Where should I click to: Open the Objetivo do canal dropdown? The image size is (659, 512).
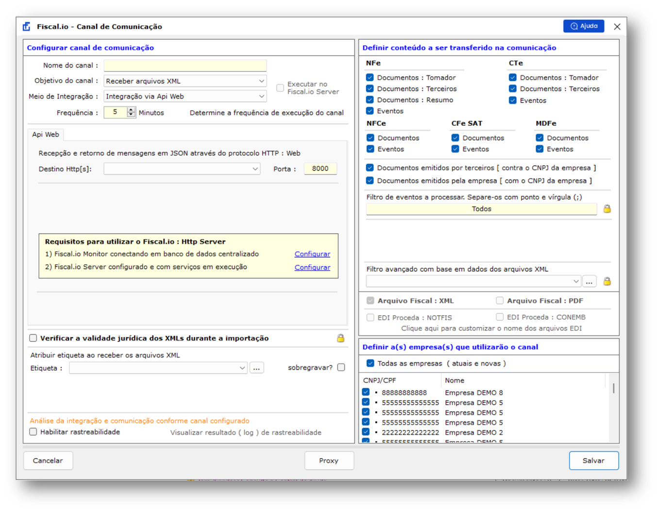(185, 81)
